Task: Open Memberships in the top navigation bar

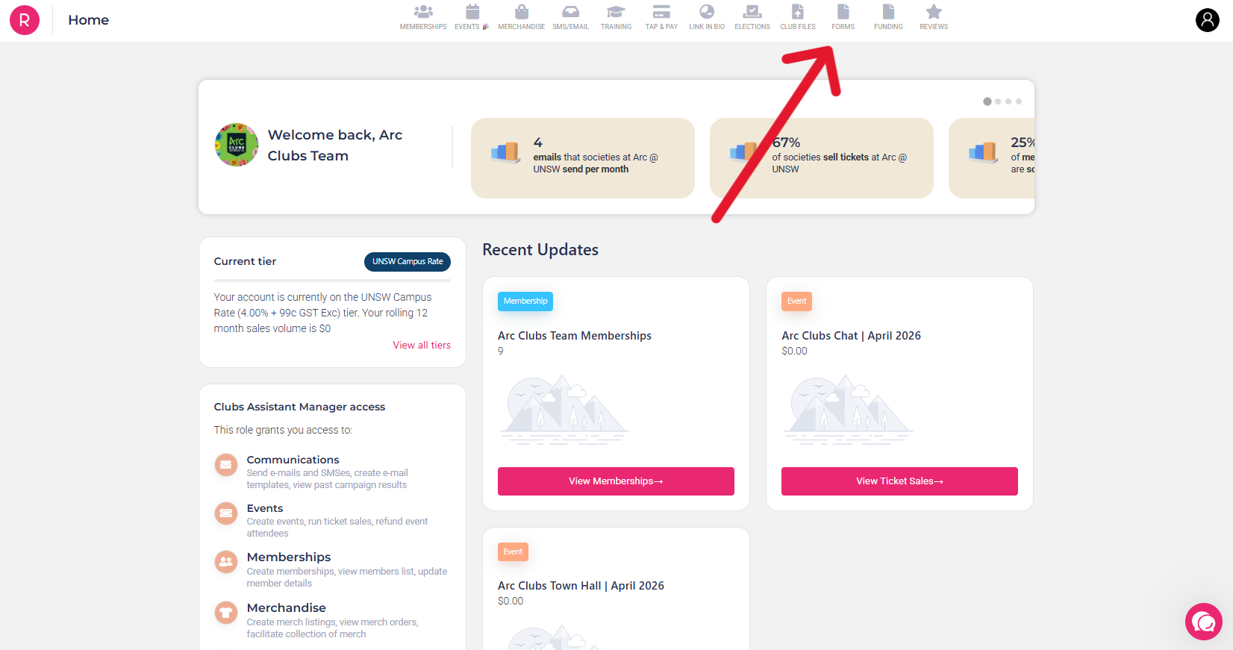Action: 423,17
